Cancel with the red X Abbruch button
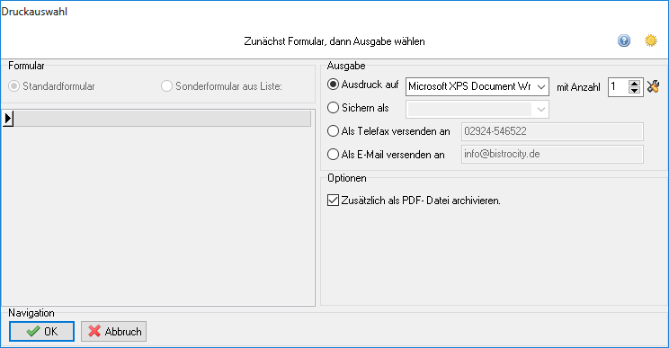Image resolution: width=669 pixels, height=348 pixels. [x=114, y=332]
